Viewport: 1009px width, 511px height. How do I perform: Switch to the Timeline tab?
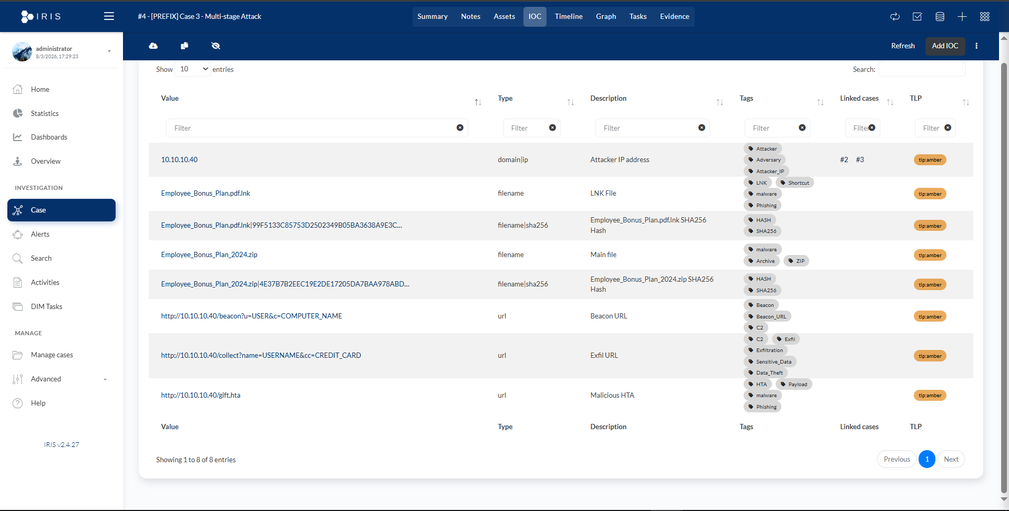click(x=568, y=17)
